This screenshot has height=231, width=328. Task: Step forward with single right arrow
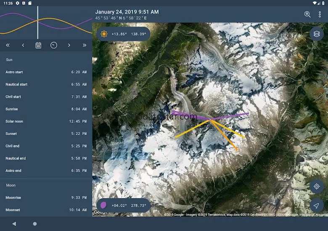point(69,45)
